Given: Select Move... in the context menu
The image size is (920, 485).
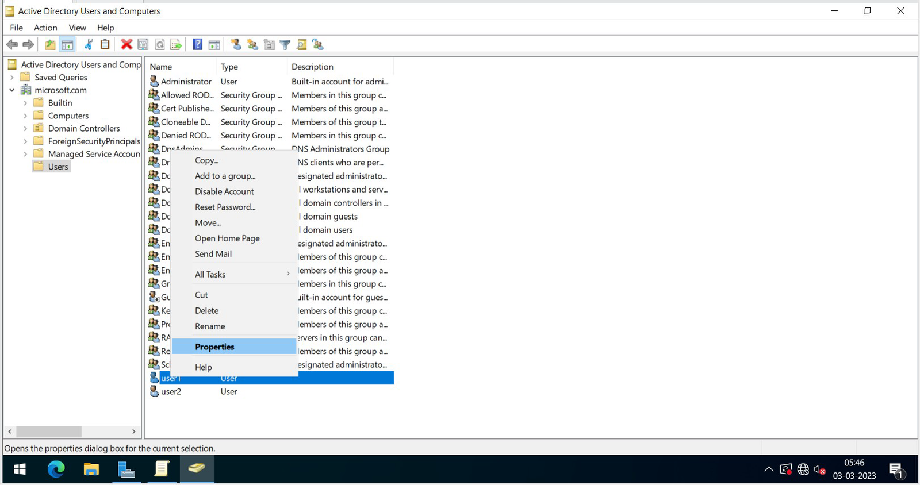Looking at the screenshot, I should (x=235, y=222).
